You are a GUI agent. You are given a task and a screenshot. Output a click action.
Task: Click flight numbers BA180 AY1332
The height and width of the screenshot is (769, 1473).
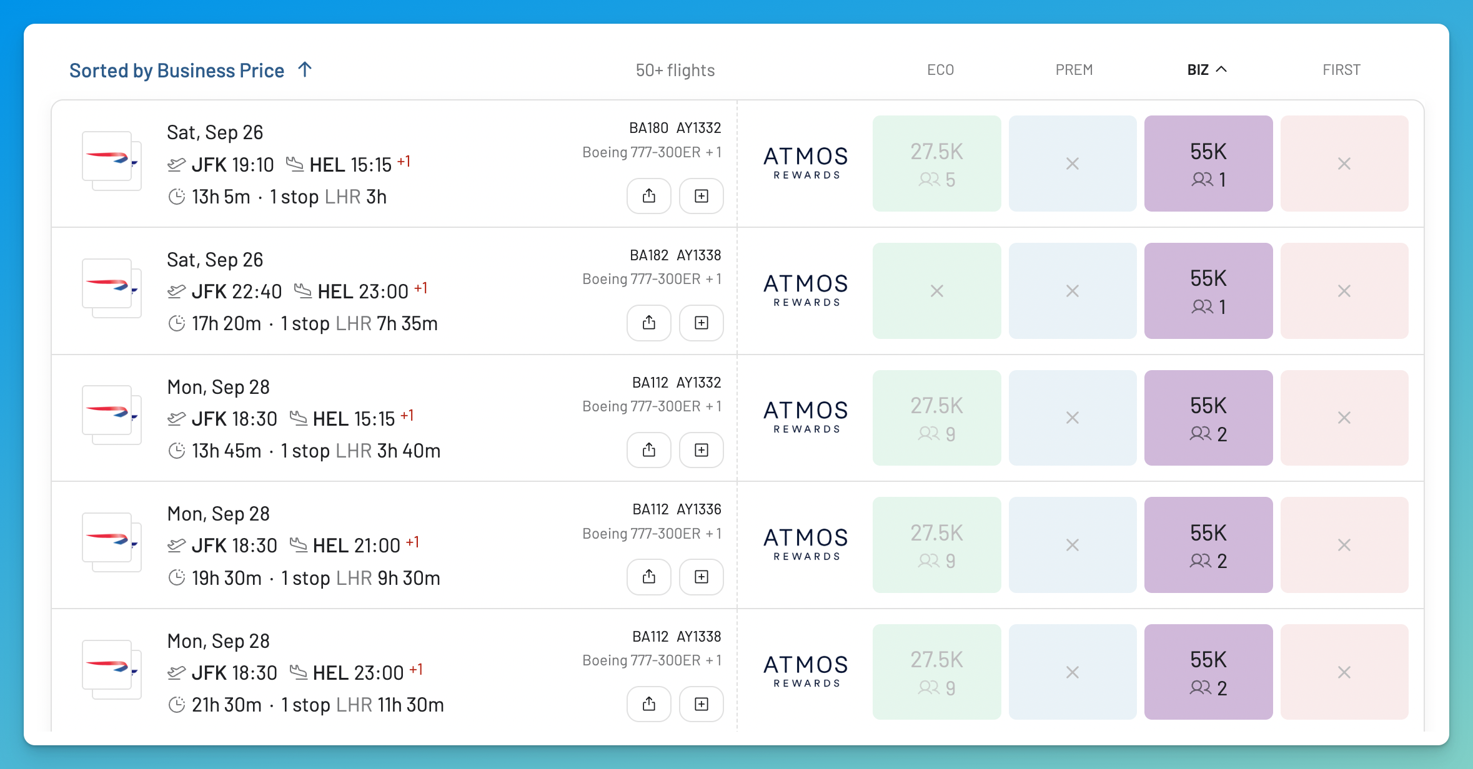675,128
